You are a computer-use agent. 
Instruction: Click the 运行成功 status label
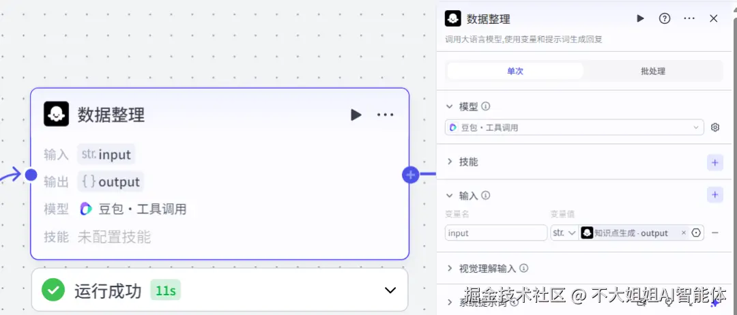108,291
